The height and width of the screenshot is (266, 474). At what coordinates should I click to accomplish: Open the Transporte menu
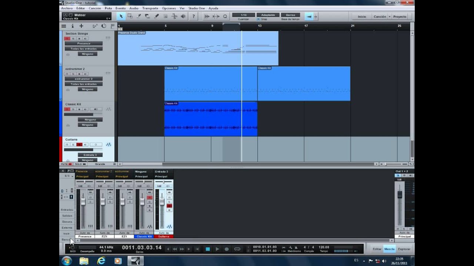pos(150,8)
